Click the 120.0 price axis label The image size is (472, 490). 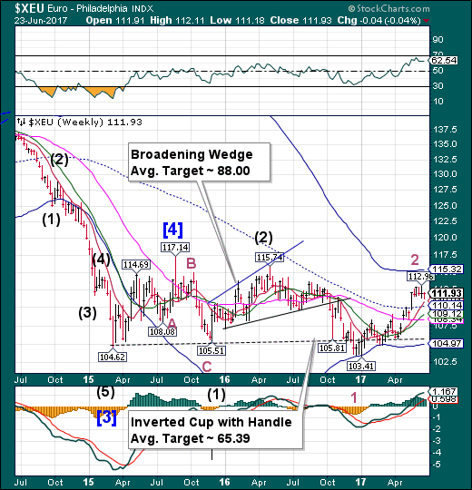pyautogui.click(x=446, y=238)
